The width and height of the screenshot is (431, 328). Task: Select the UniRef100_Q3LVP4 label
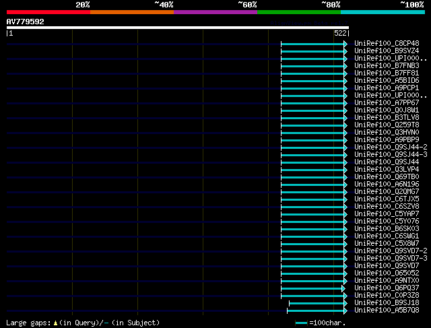coord(387,169)
